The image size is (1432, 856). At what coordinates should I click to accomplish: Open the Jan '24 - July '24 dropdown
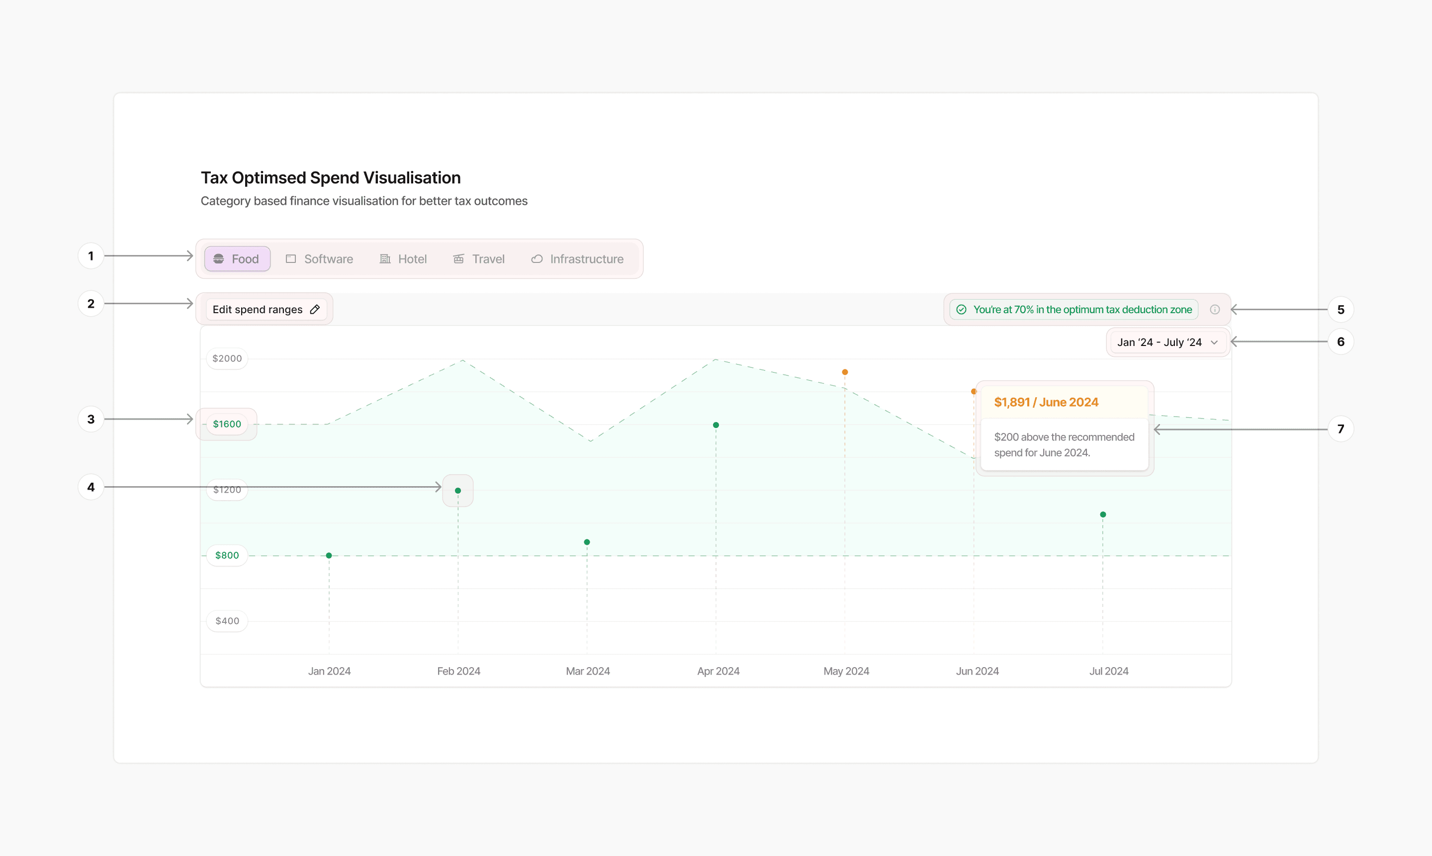point(1160,342)
